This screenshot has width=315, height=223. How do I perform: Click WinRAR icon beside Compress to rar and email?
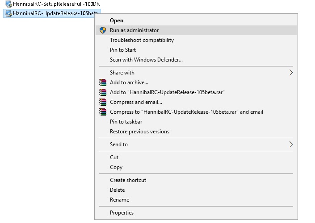[103, 112]
